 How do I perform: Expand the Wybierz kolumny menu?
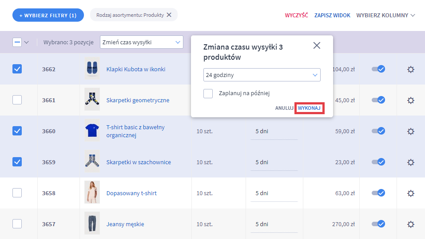tap(385, 15)
